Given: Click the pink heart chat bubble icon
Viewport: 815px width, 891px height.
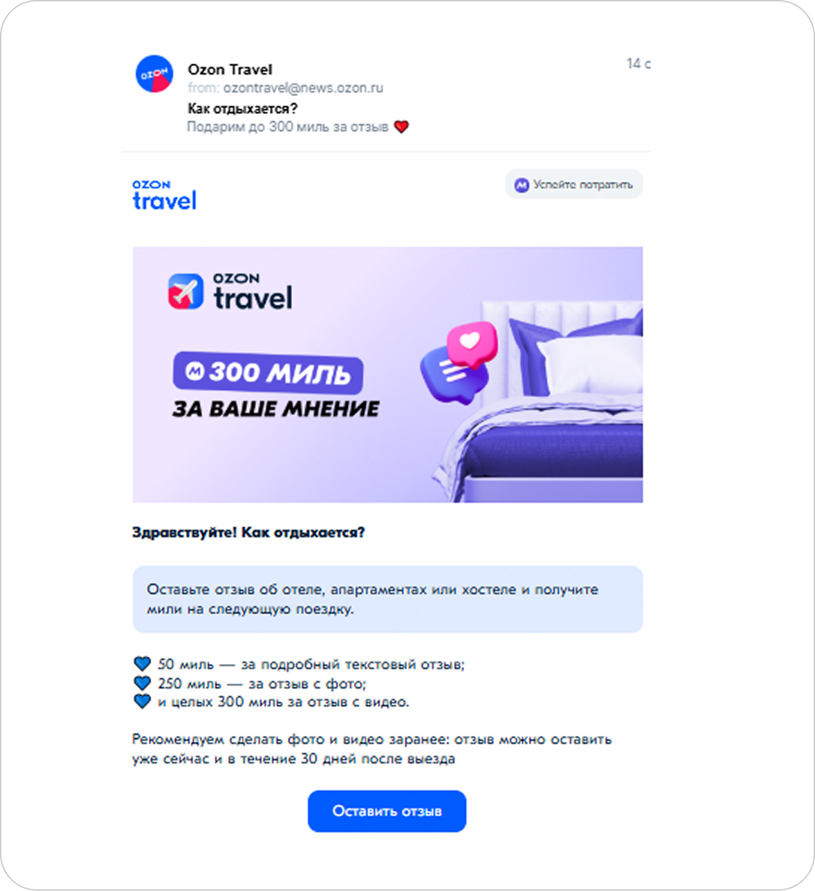Looking at the screenshot, I should [x=472, y=344].
